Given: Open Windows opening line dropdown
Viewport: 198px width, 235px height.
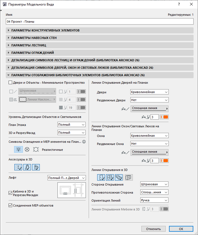Looking at the screenshot, I should (149, 136).
